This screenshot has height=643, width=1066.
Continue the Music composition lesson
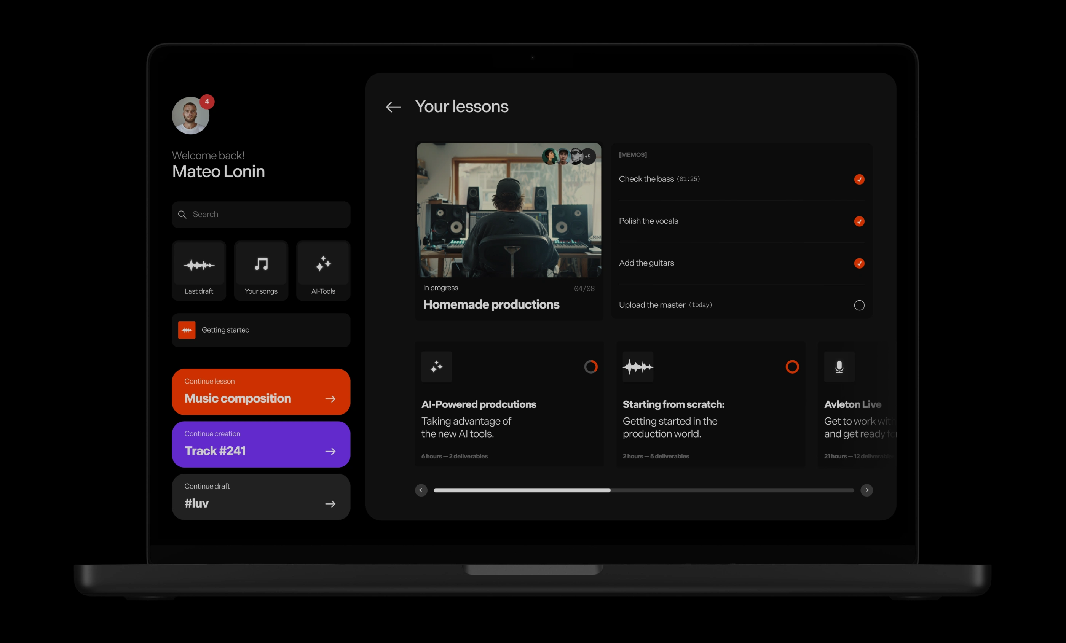pos(261,392)
